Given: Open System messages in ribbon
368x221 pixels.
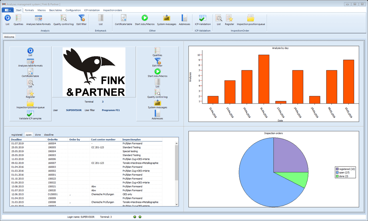Looking at the screenshot, I should tap(167, 20).
